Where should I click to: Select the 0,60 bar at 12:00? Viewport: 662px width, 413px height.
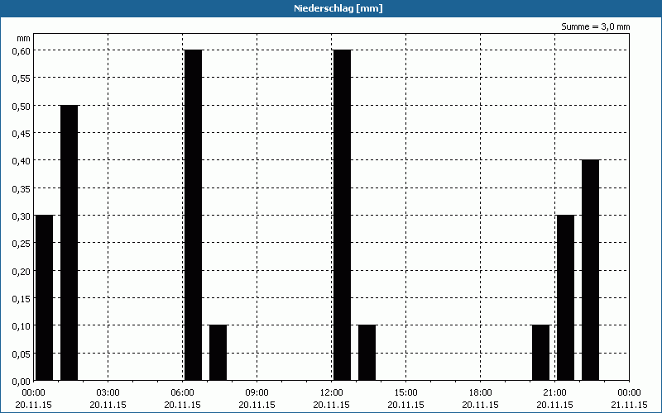[343, 216]
